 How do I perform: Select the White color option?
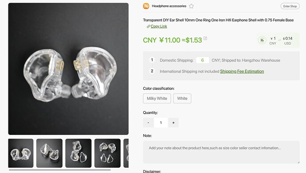(182, 99)
